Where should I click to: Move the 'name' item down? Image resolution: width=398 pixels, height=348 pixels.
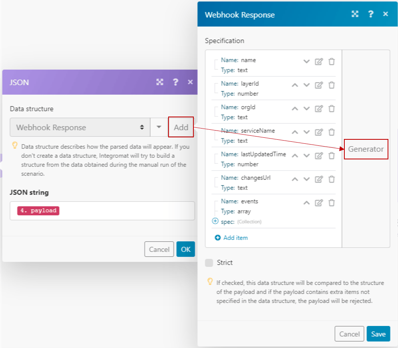307,62
